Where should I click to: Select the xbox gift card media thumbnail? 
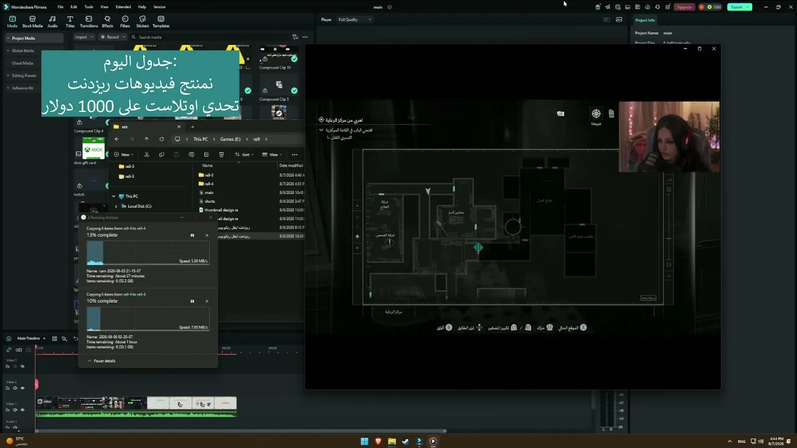click(x=93, y=149)
